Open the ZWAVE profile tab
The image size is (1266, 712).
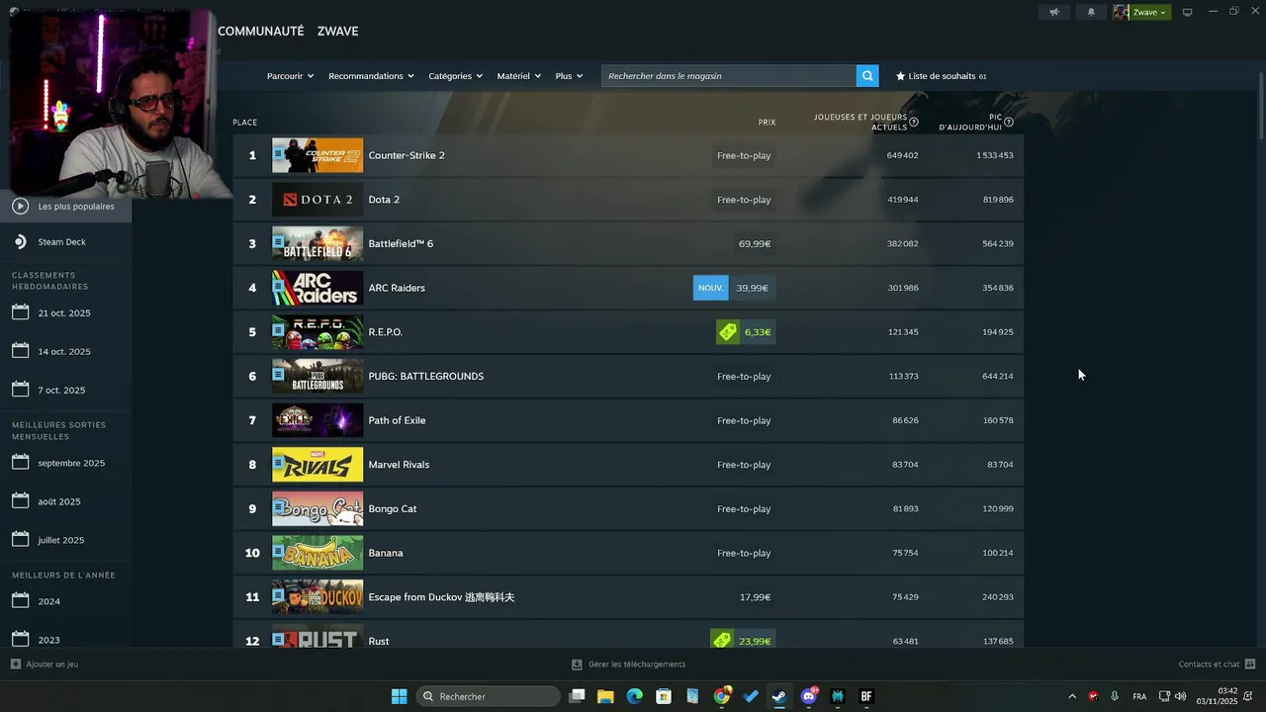click(337, 32)
